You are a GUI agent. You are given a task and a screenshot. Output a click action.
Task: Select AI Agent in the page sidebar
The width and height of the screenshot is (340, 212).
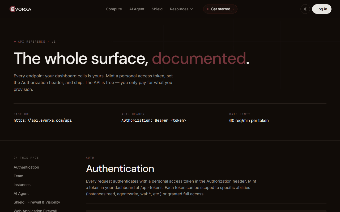(x=21, y=193)
